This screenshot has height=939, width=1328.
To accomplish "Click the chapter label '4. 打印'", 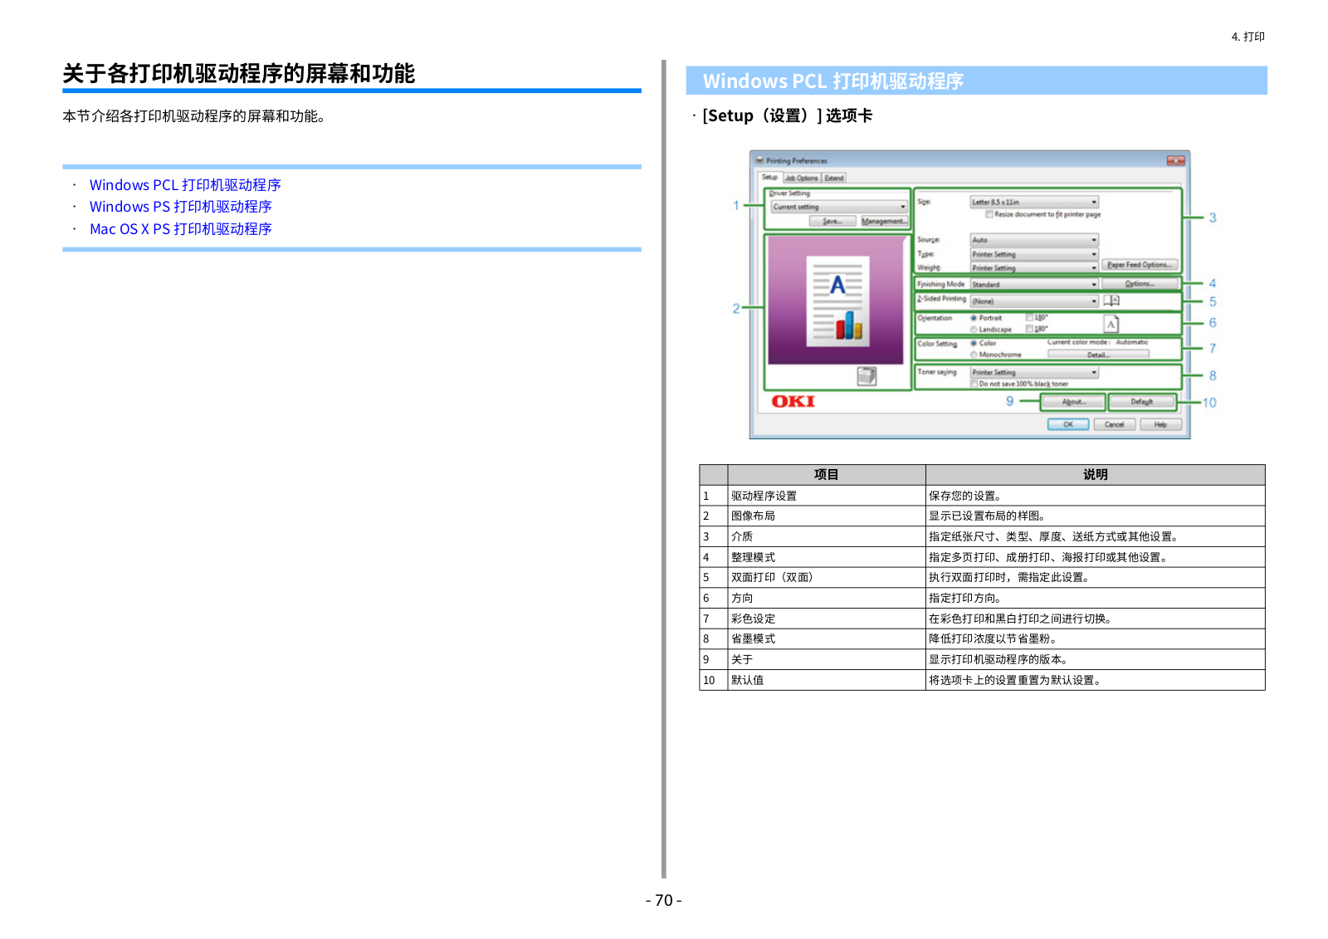I will tap(1248, 37).
